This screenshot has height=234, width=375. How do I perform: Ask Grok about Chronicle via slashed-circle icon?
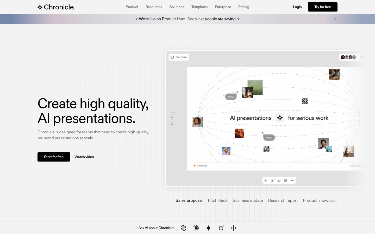[221, 228]
